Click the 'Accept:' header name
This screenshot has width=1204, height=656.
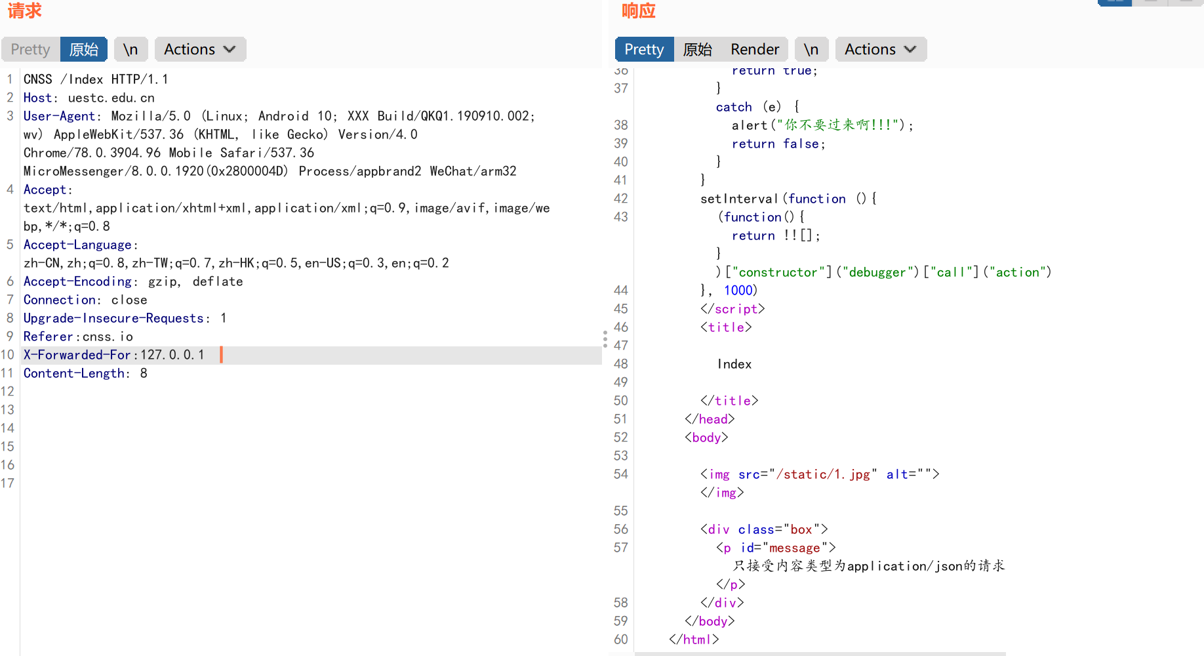[48, 190]
